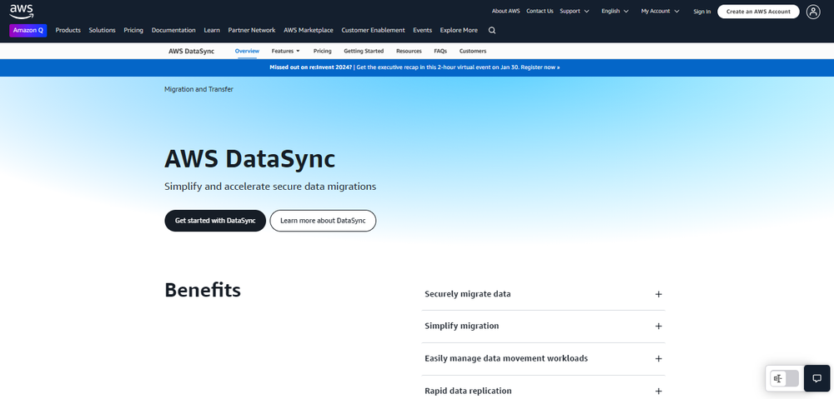Open the search magnifier icon
Viewport: 834px width, 399px height.
coord(492,30)
